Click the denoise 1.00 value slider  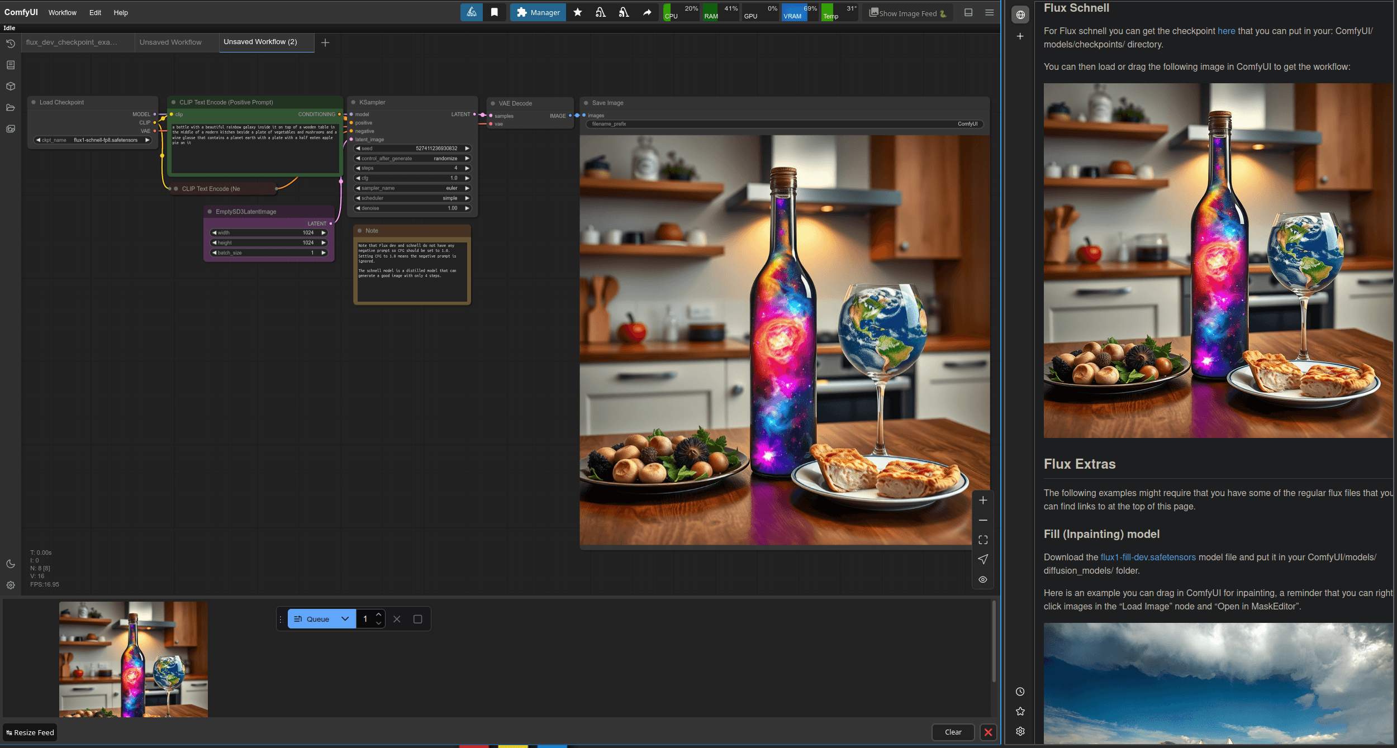pyautogui.click(x=412, y=208)
